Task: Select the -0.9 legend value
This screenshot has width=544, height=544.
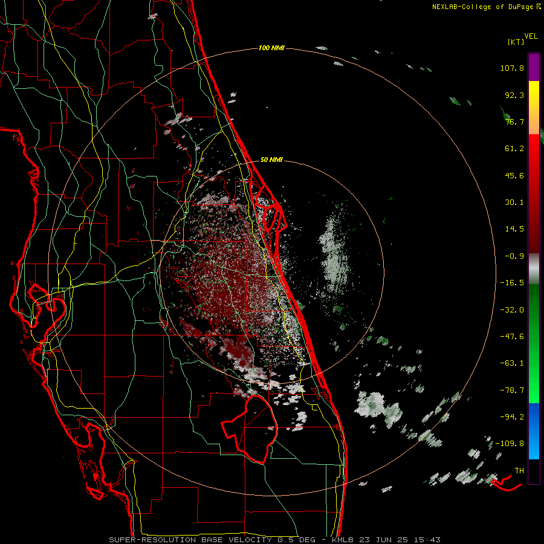Action: 514,256
